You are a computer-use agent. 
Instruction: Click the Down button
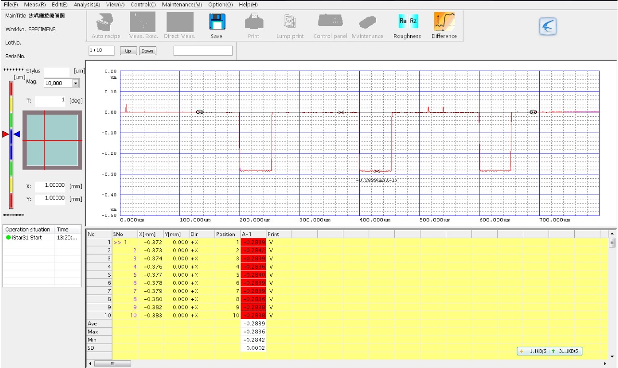coord(148,51)
